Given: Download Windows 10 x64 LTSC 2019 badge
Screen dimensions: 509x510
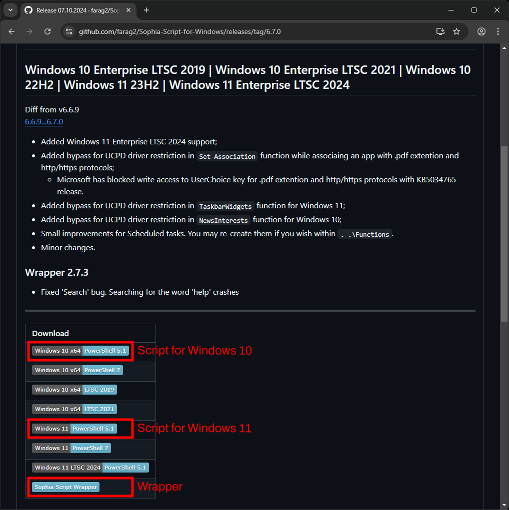Looking at the screenshot, I should (74, 390).
